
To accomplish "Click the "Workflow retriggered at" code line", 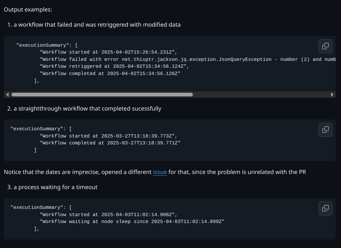I will [x=114, y=66].
